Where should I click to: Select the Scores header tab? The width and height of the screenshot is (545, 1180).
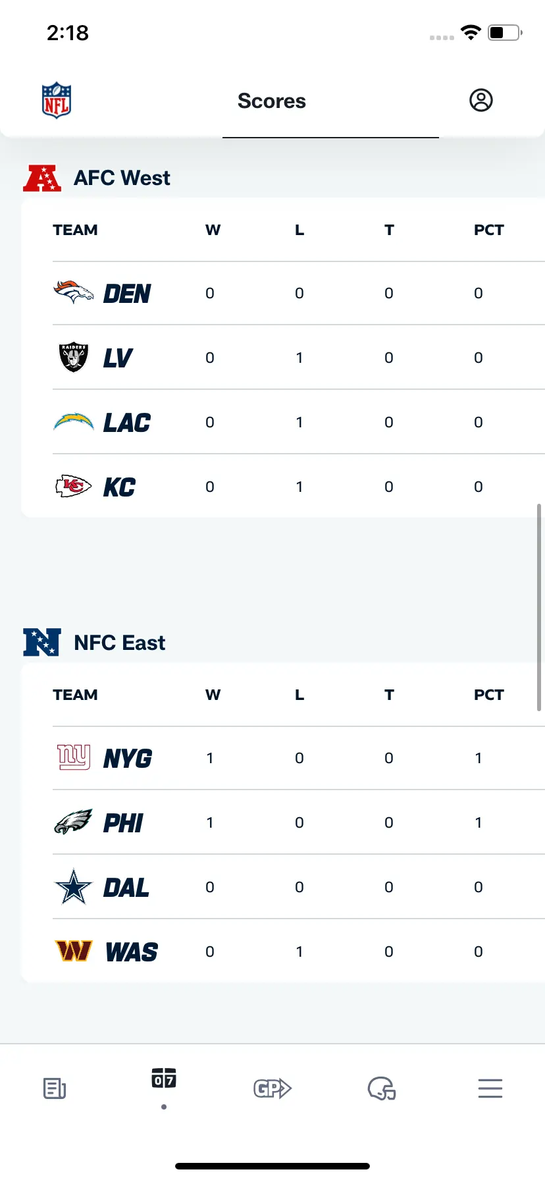(272, 101)
